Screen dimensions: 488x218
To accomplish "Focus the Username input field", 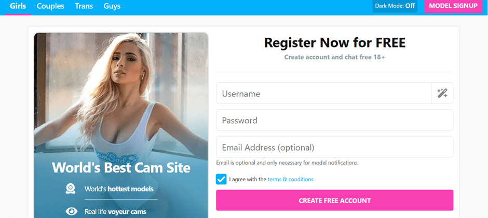I will 323,93.
